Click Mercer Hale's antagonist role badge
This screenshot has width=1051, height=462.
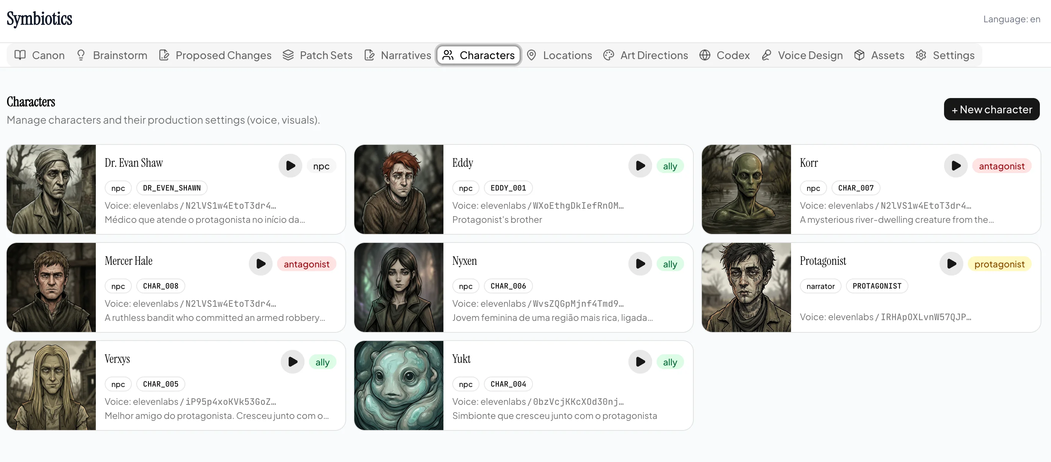306,264
